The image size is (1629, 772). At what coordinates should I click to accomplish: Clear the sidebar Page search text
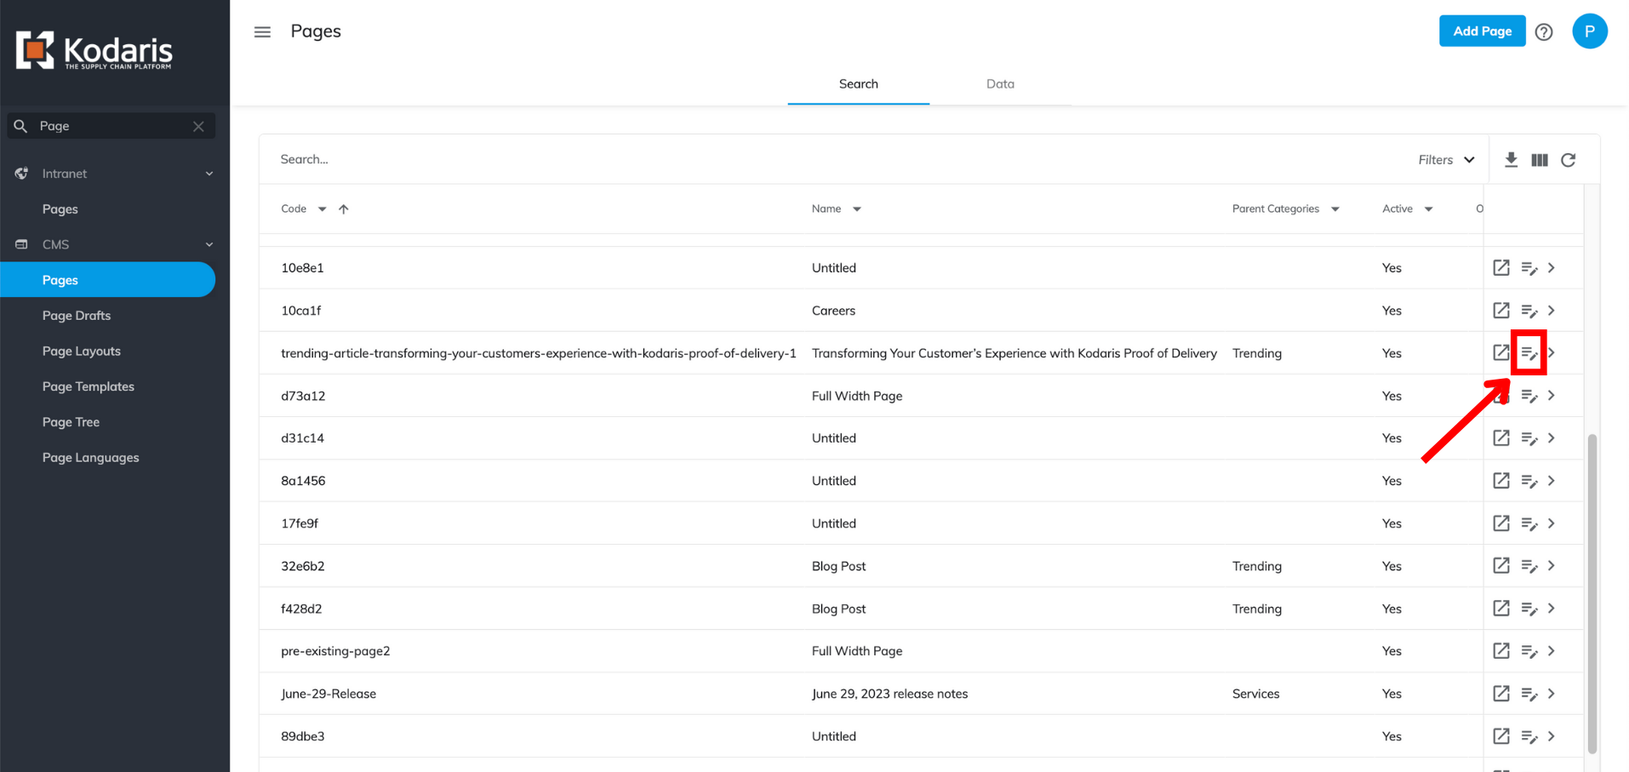click(x=198, y=126)
